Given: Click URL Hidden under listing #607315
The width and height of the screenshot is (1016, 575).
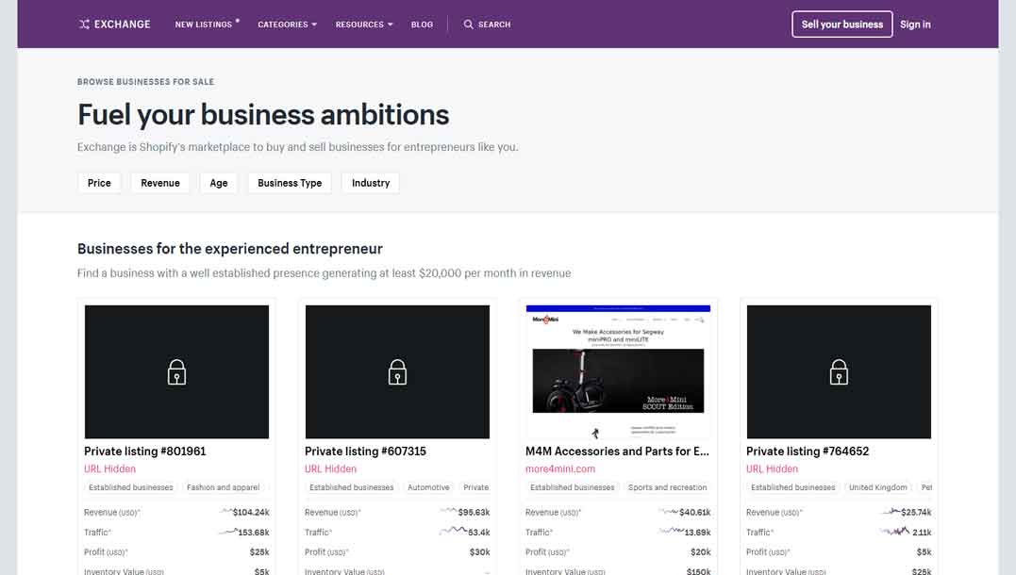Looking at the screenshot, I should 330,468.
